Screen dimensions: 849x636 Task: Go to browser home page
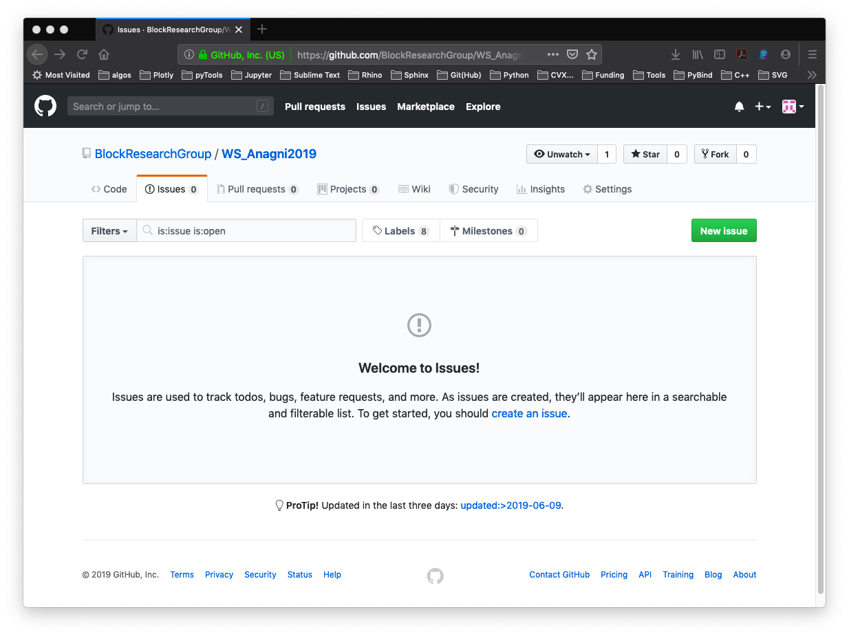point(104,54)
